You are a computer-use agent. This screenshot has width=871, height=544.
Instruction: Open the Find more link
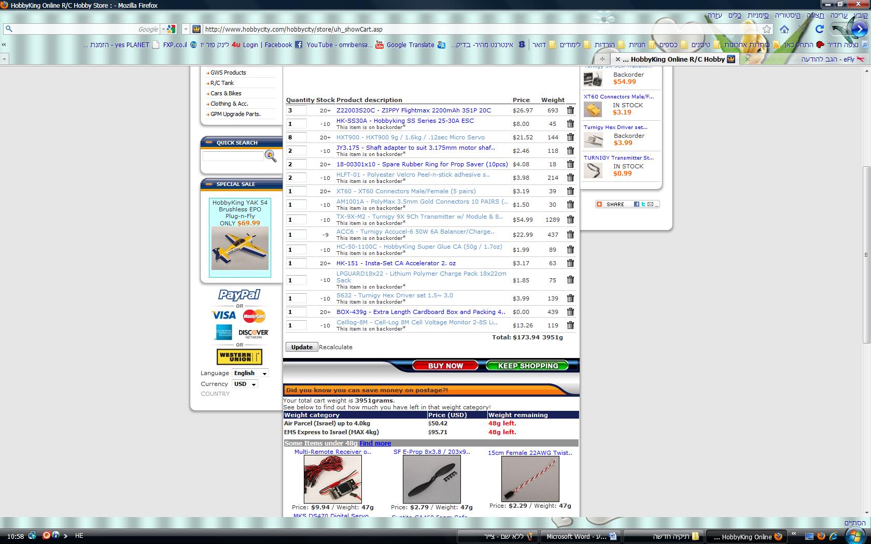pyautogui.click(x=375, y=443)
